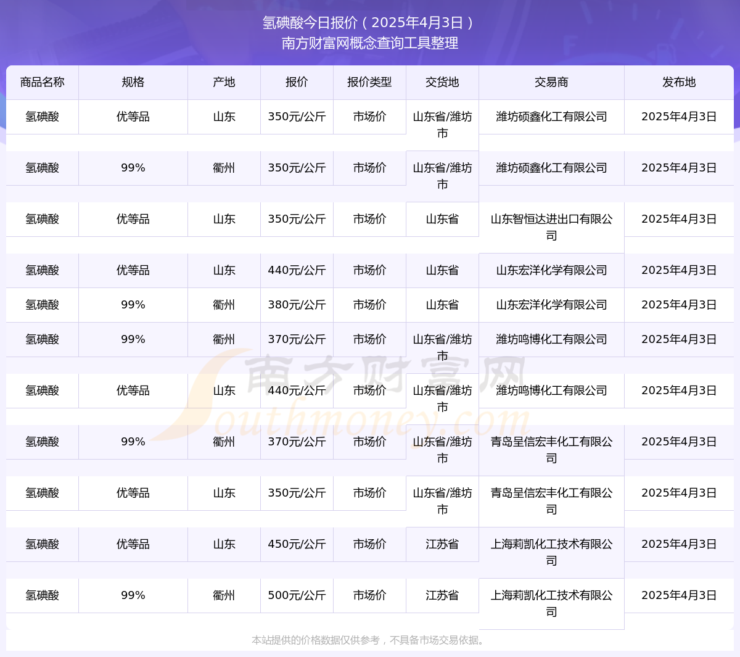
Task: Click the 商品名称 column header
Action: pos(42,82)
